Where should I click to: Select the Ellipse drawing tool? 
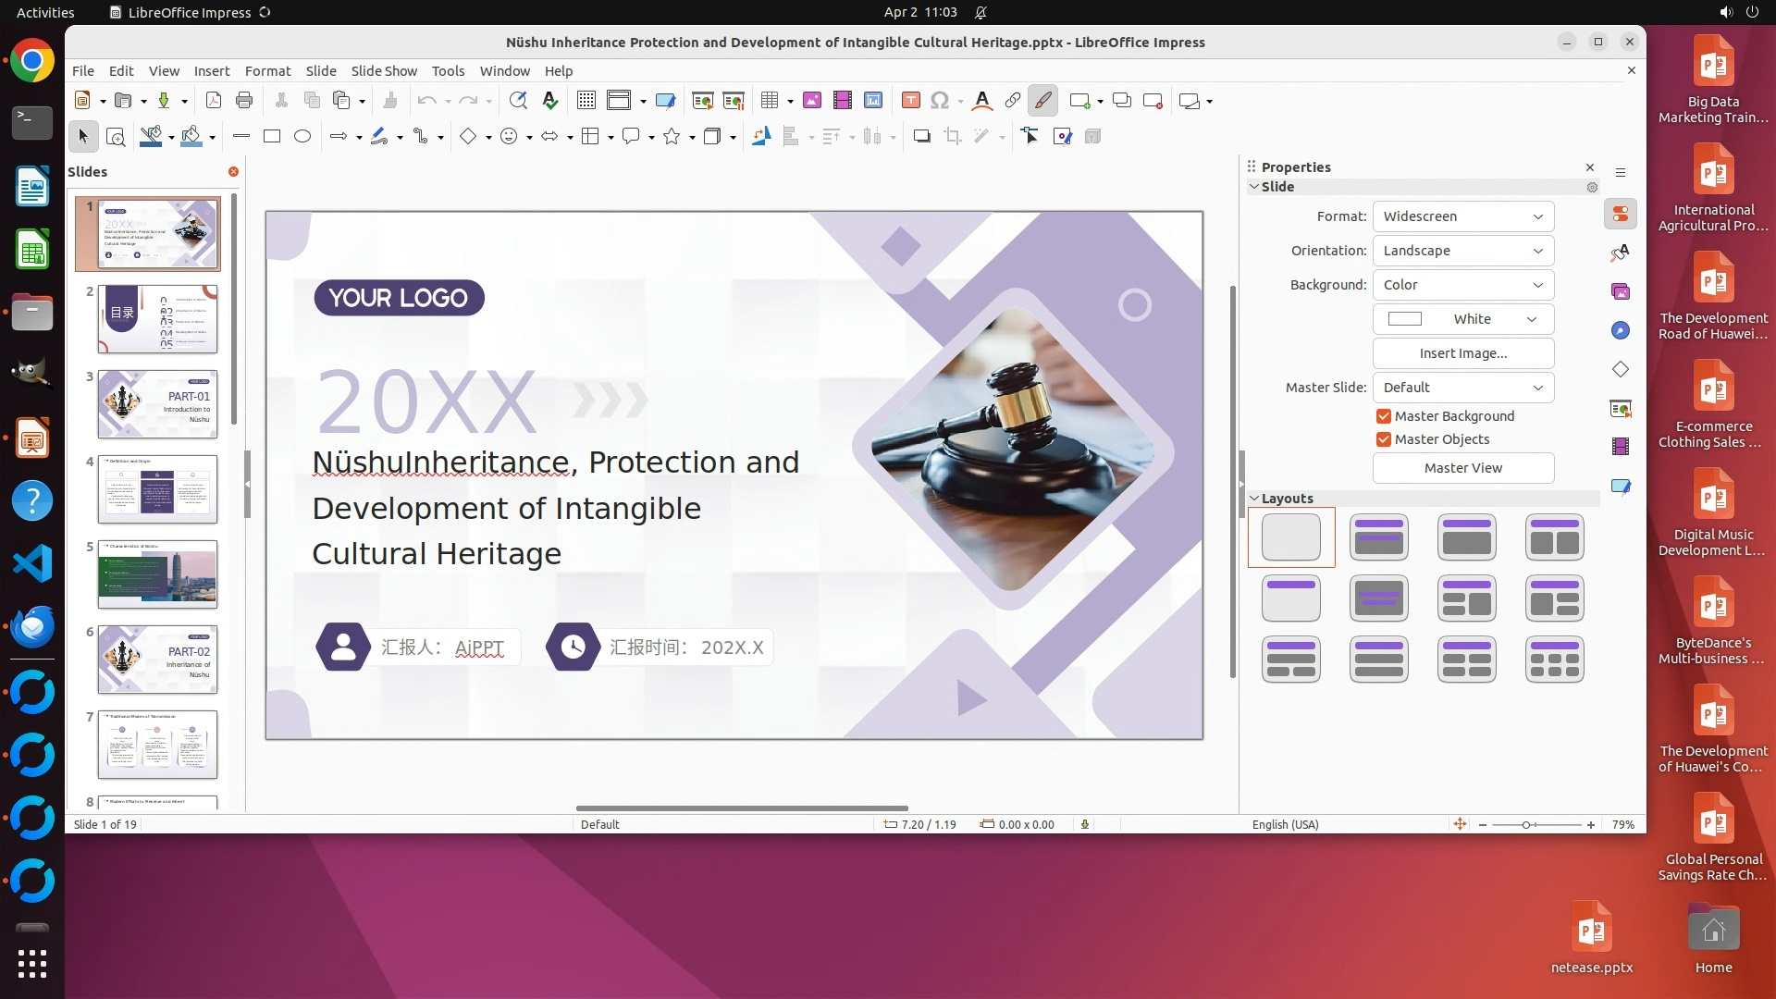[x=302, y=137]
